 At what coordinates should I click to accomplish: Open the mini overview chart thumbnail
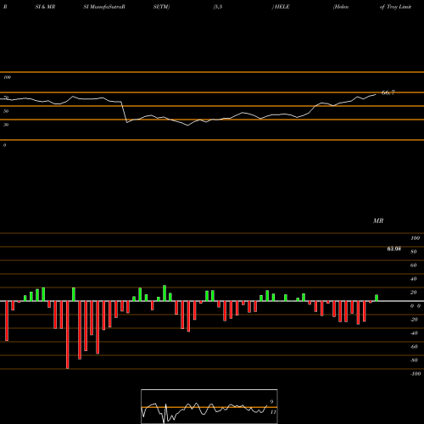click(209, 406)
